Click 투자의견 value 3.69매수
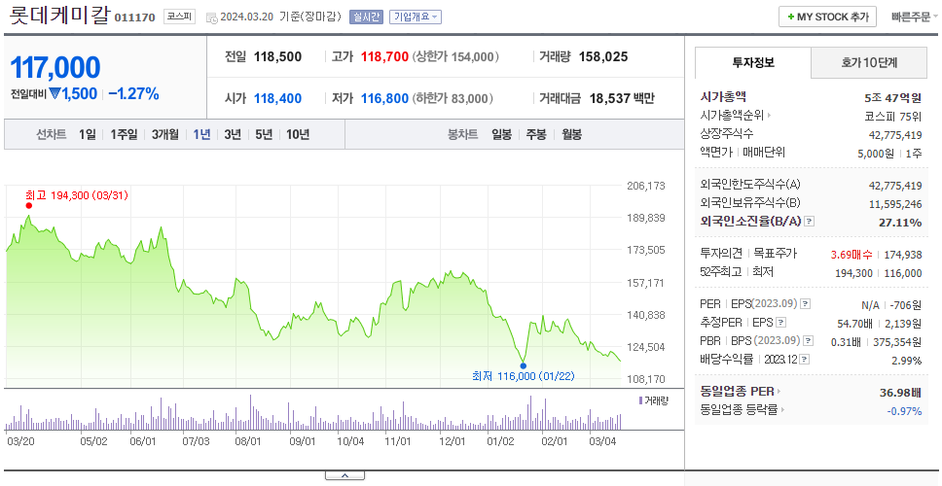942x486 pixels. pyautogui.click(x=851, y=255)
